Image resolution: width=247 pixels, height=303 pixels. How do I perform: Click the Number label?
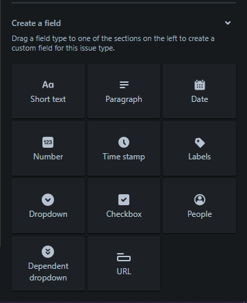[x=48, y=157]
